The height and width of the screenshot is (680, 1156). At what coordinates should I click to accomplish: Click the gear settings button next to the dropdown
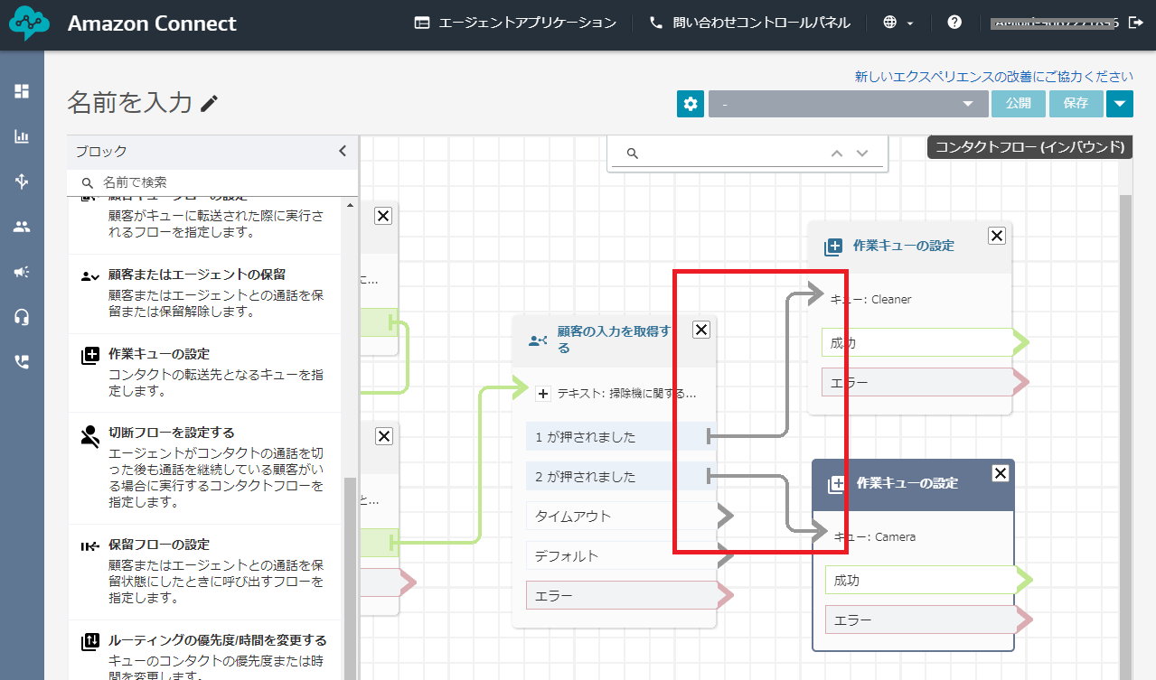pos(691,104)
